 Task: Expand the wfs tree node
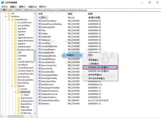click(6, 14)
